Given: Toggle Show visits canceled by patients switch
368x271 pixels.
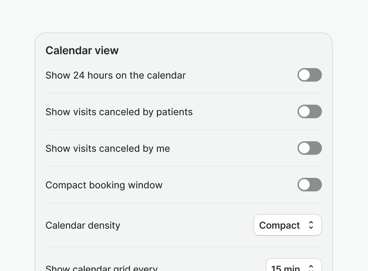Looking at the screenshot, I should coord(309,111).
